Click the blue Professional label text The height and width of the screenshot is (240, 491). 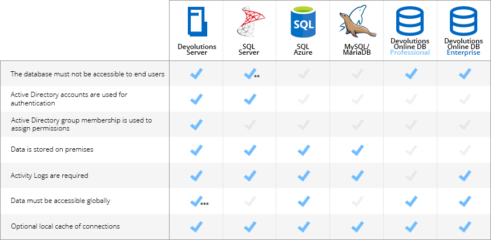[410, 52]
